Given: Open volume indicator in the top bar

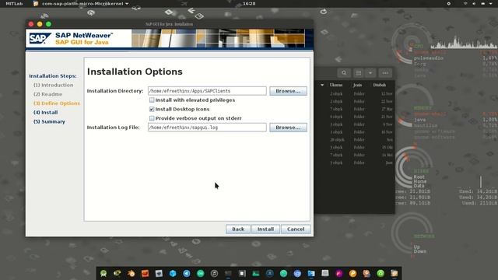Looking at the screenshot, I should click(x=474, y=3).
